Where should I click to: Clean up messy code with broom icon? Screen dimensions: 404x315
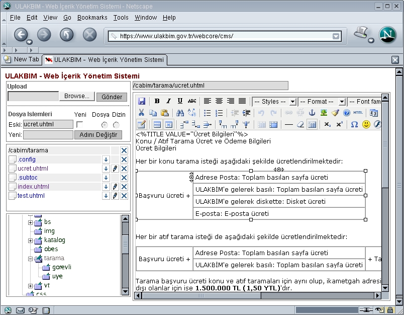335,113
